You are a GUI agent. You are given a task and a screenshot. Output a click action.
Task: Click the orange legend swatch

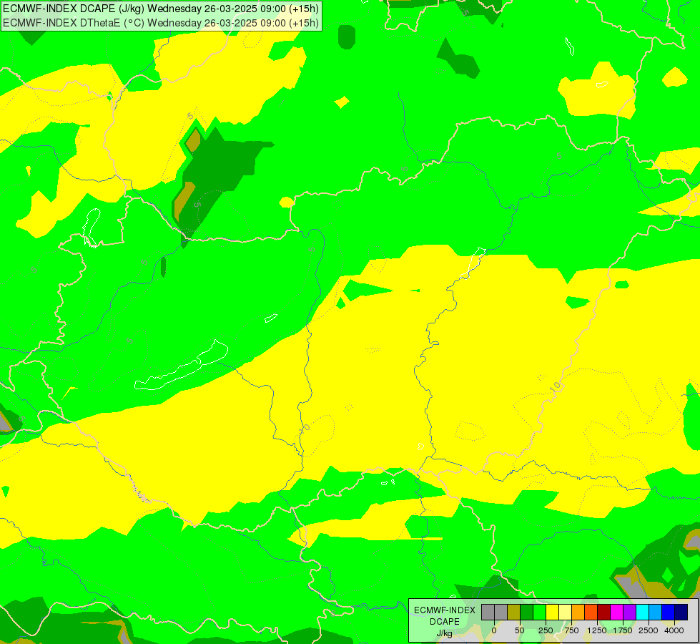coord(578,613)
